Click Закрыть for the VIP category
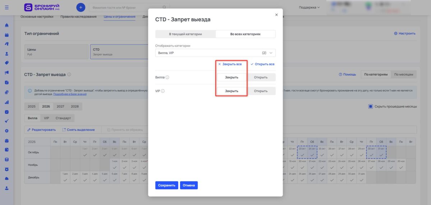Image resolution: width=431 pixels, height=205 pixels. click(232, 91)
